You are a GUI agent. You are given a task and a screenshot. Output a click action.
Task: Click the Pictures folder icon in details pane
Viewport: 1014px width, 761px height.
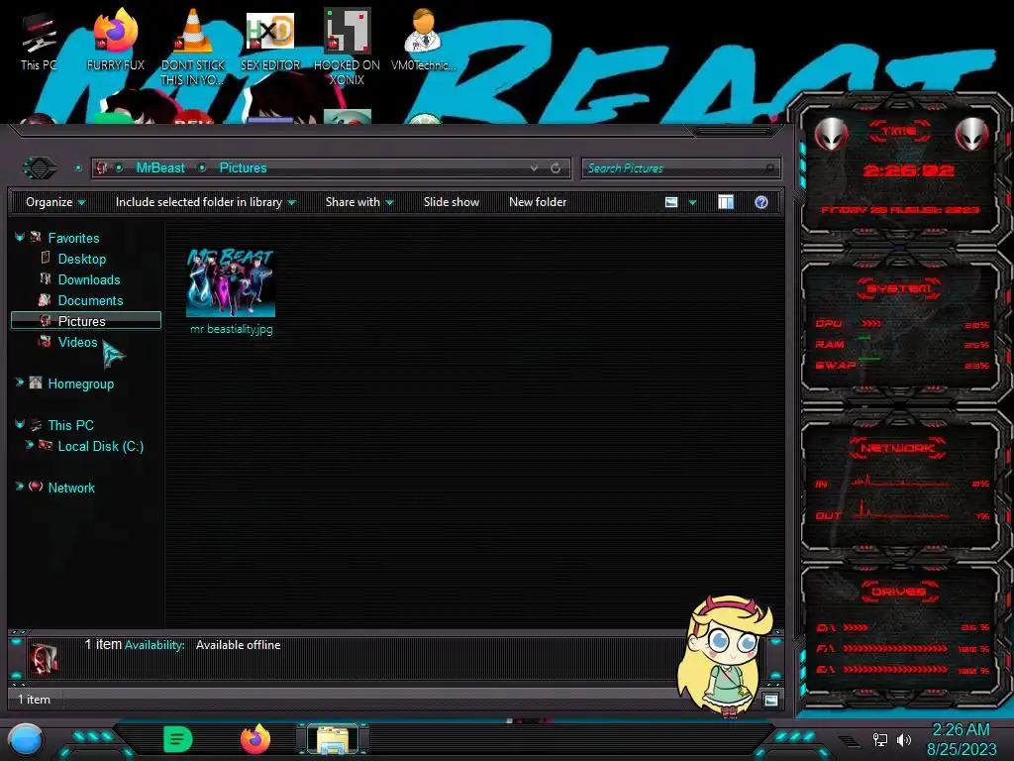click(44, 658)
